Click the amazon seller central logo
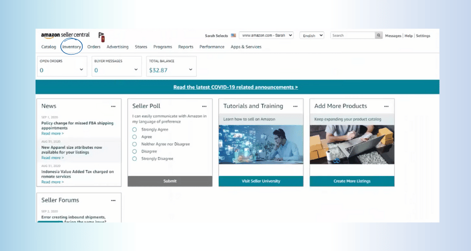 (x=65, y=35)
